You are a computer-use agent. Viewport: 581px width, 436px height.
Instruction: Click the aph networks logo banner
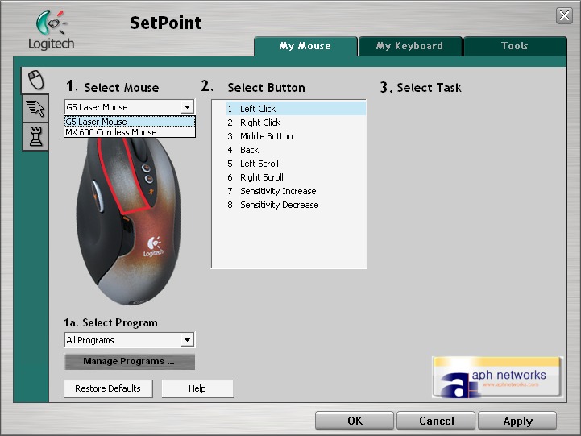tap(496, 376)
